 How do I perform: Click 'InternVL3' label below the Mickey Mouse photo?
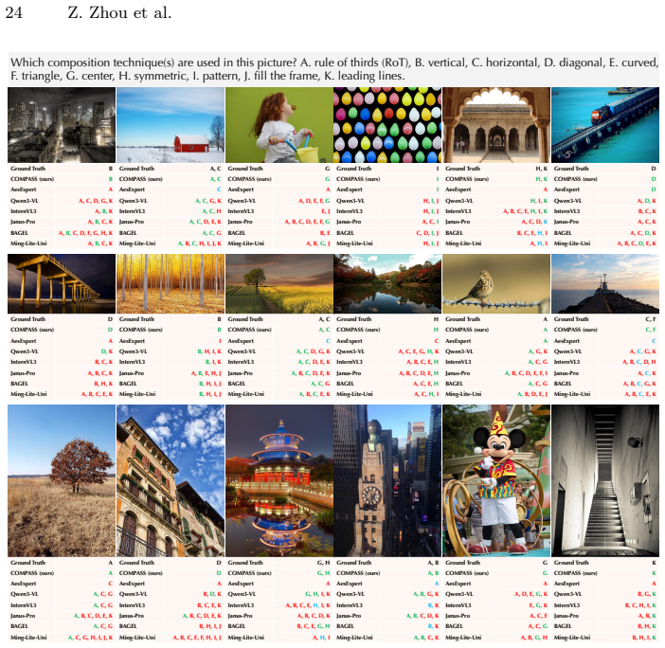click(x=458, y=605)
